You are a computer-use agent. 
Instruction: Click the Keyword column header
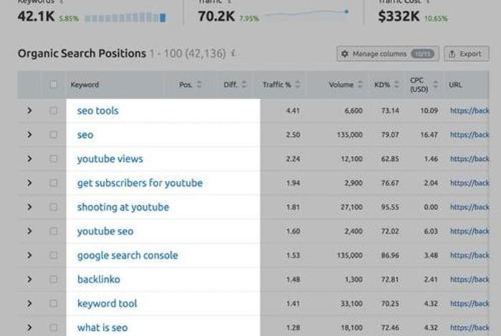(84, 84)
